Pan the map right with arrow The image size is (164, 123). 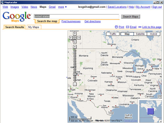pos(79,38)
